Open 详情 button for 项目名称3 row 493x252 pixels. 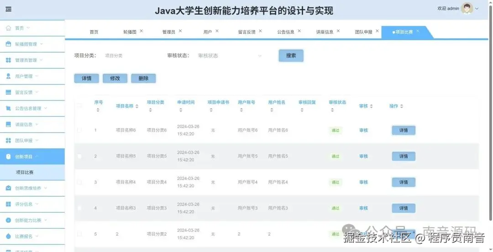click(x=404, y=208)
